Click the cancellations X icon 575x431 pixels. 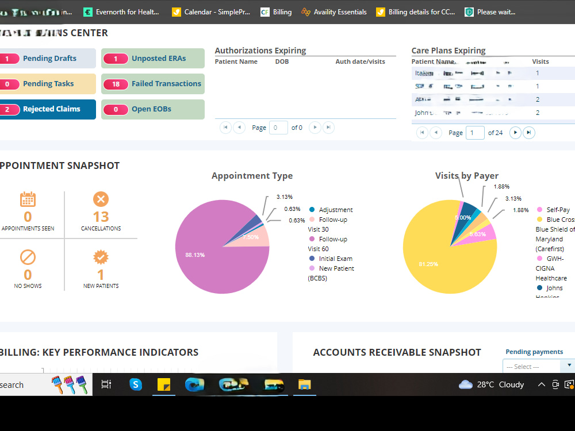click(x=101, y=199)
